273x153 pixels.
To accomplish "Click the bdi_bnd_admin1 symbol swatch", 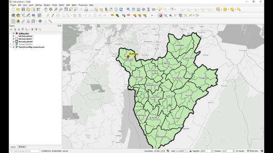I will pos(17,39).
